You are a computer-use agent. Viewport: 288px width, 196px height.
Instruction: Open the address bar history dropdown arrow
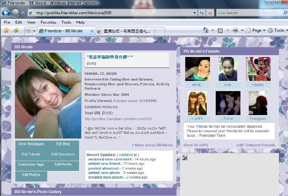point(193,13)
